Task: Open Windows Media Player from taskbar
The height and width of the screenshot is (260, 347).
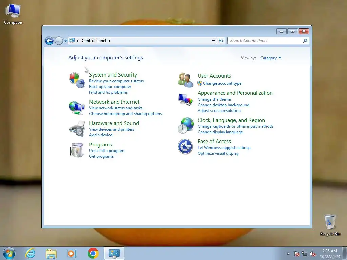Action: (72, 253)
